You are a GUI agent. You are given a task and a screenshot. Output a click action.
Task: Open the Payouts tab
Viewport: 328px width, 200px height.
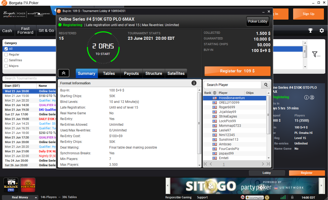[131, 73]
